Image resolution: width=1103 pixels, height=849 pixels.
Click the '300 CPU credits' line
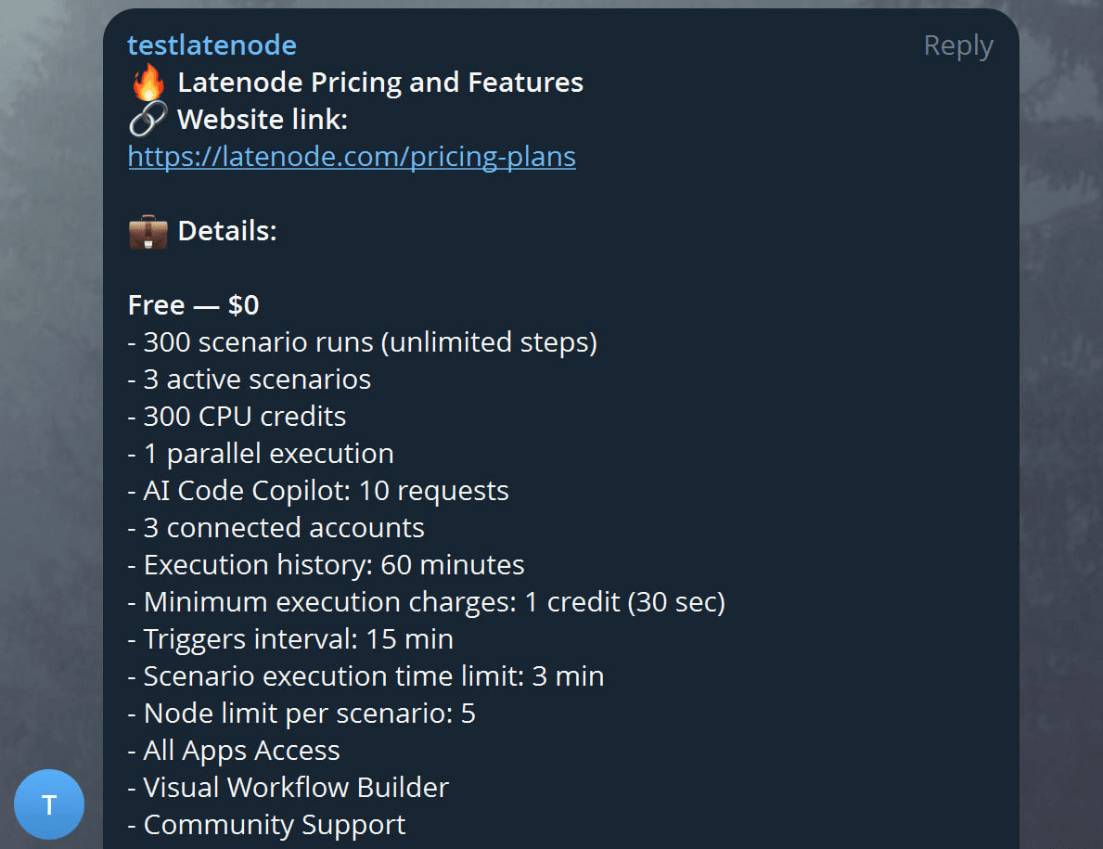(237, 417)
